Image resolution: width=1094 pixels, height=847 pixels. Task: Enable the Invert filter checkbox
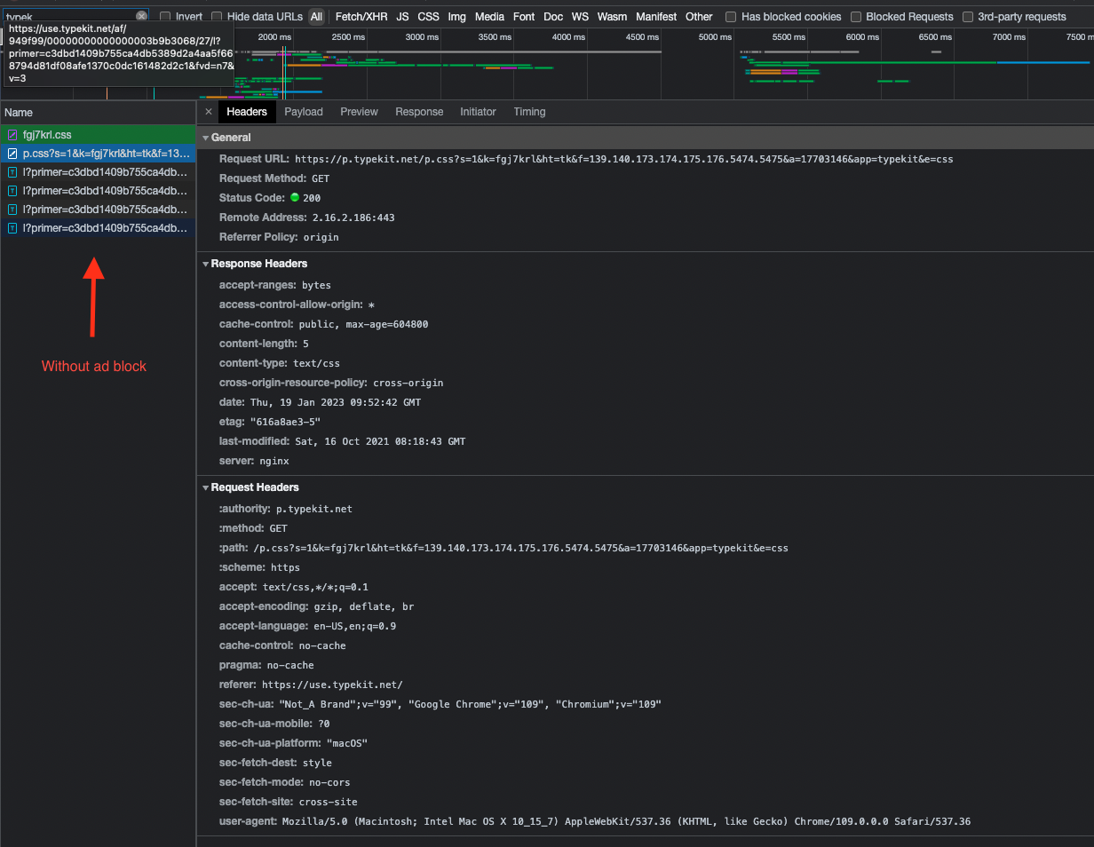pos(165,15)
